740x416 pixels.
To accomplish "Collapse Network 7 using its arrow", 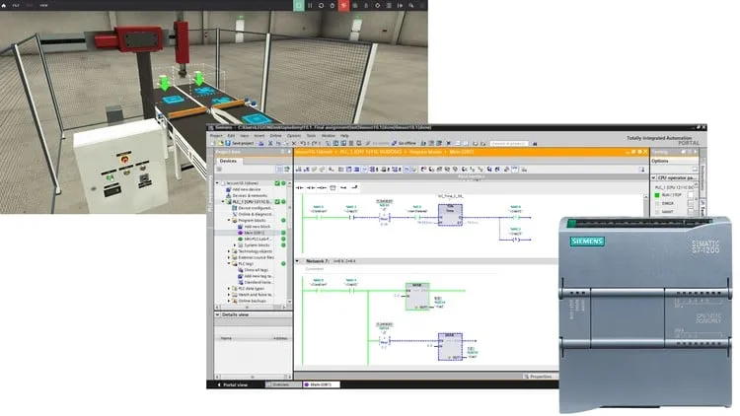I will pos(297,261).
